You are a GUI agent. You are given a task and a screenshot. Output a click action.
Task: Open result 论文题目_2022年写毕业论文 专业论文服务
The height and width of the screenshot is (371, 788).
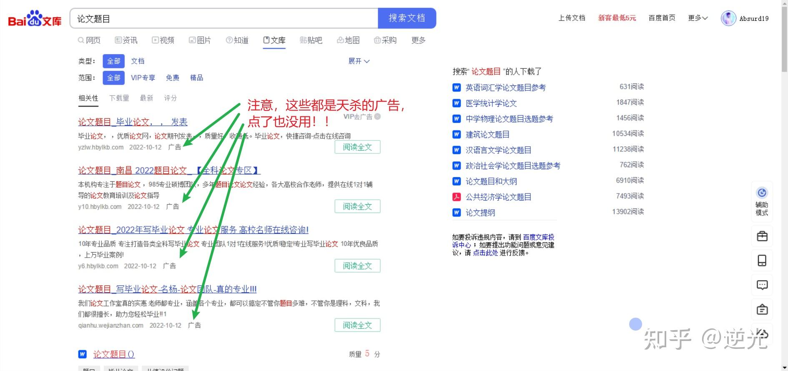[193, 230]
